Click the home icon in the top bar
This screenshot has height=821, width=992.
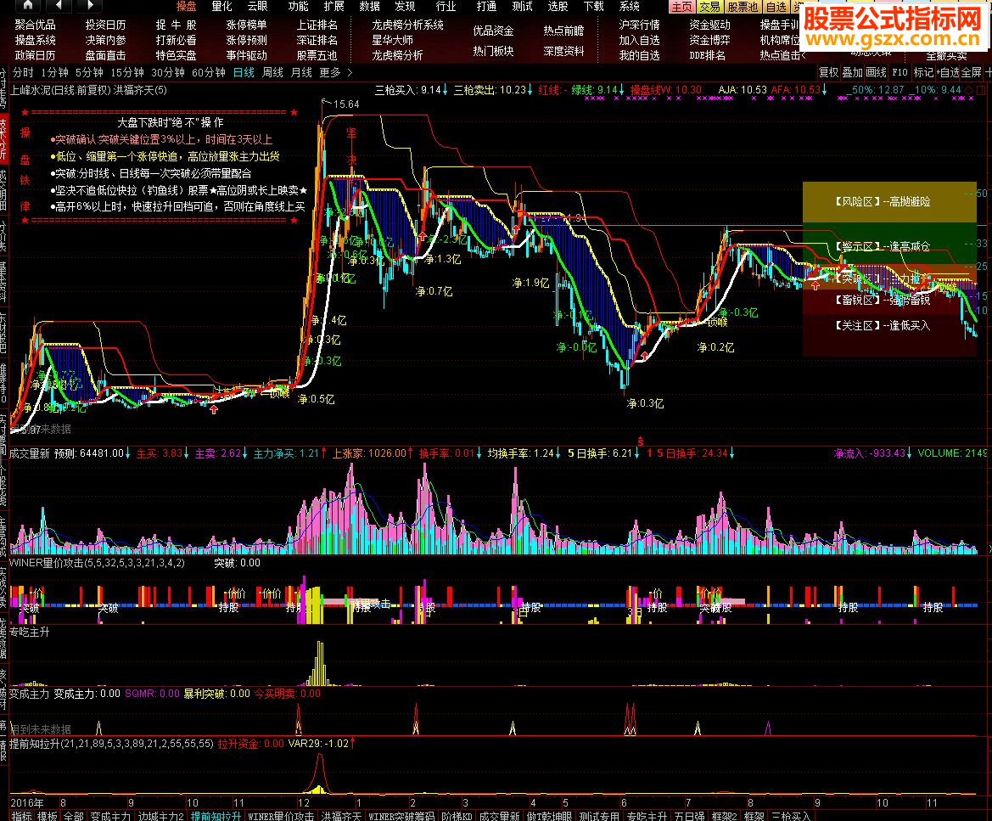27,6
